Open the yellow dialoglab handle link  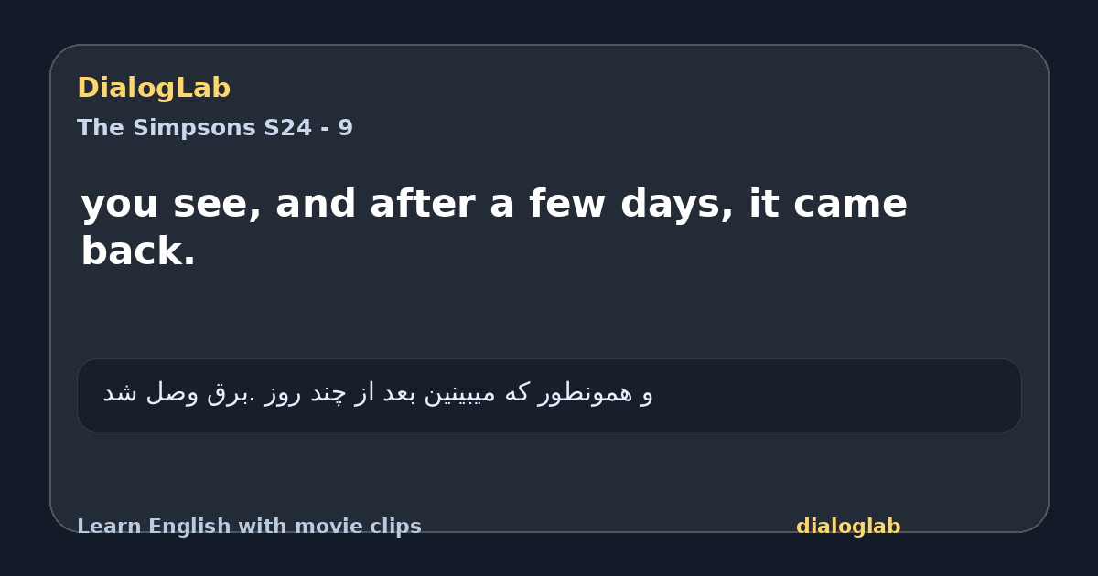(x=848, y=527)
